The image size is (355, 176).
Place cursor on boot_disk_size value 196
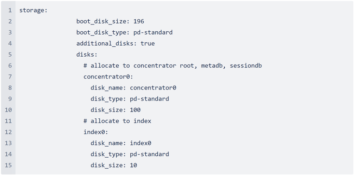pyautogui.click(x=138, y=22)
